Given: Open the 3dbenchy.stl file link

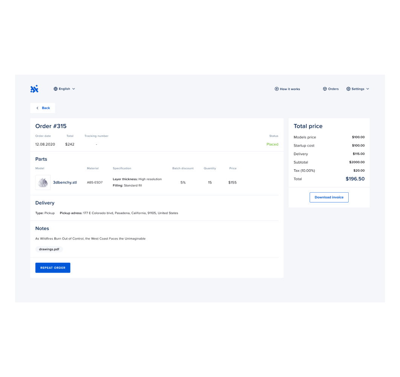Looking at the screenshot, I should 65,182.
